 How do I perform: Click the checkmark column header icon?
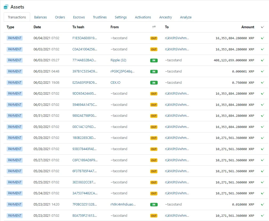(x=263, y=27)
